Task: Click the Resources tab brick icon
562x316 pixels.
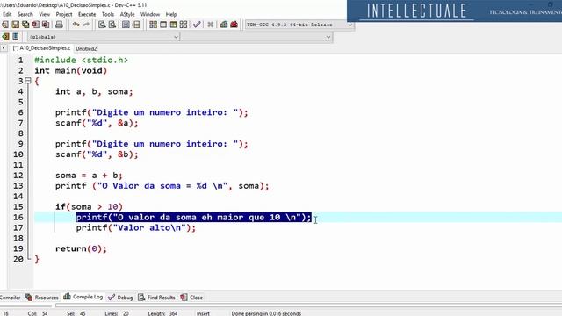Action: pos(29,298)
